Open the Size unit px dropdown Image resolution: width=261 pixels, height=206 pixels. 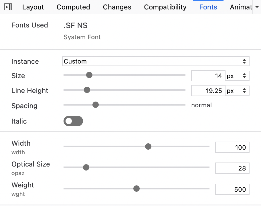237,76
